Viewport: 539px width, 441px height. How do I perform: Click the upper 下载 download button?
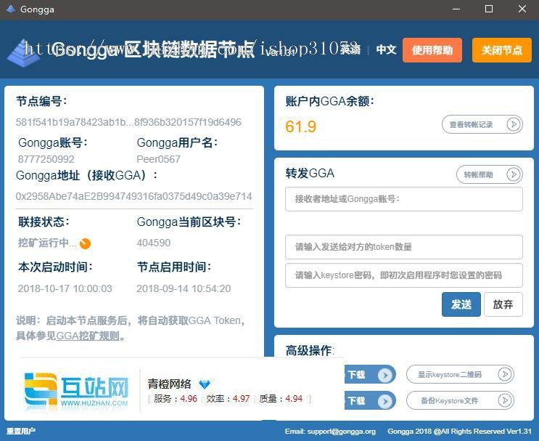[370, 375]
